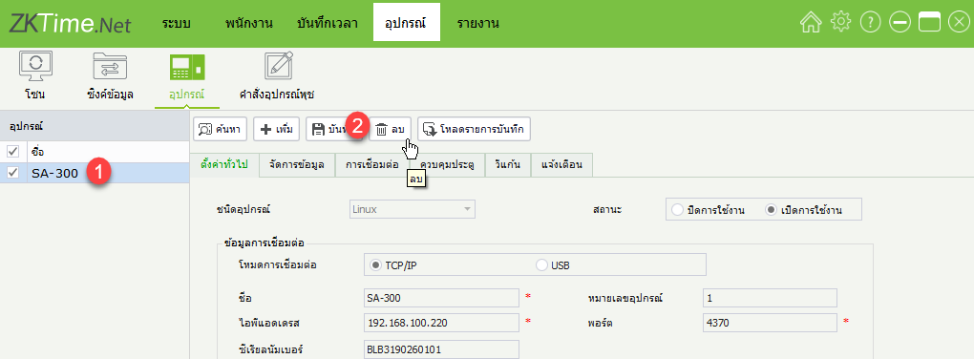Click the ZKTime.Net logo
Viewport: 974px width, 359px height.
click(x=70, y=24)
